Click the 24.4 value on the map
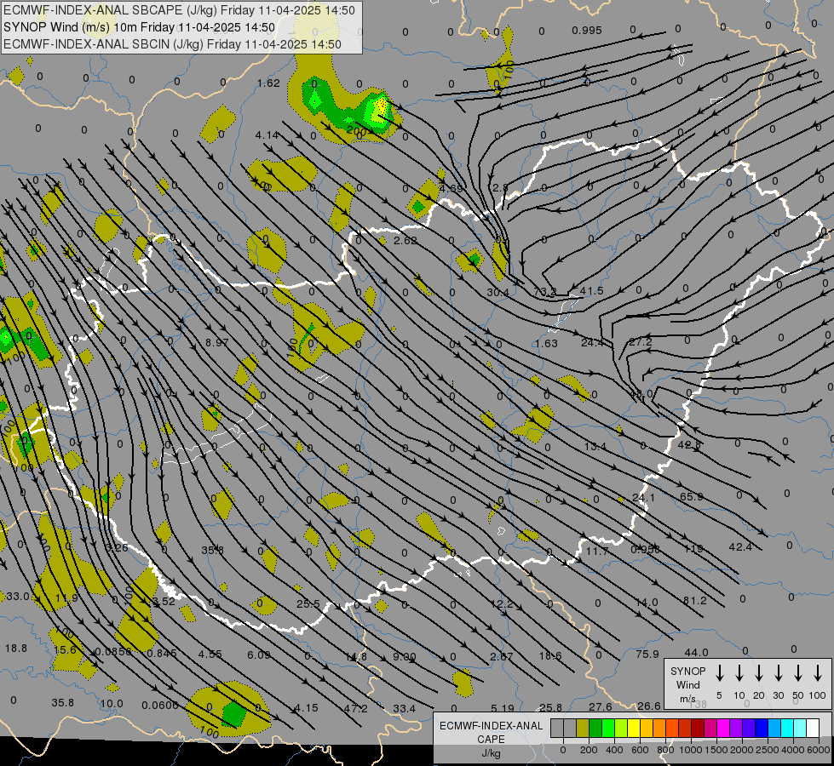 pyautogui.click(x=593, y=343)
